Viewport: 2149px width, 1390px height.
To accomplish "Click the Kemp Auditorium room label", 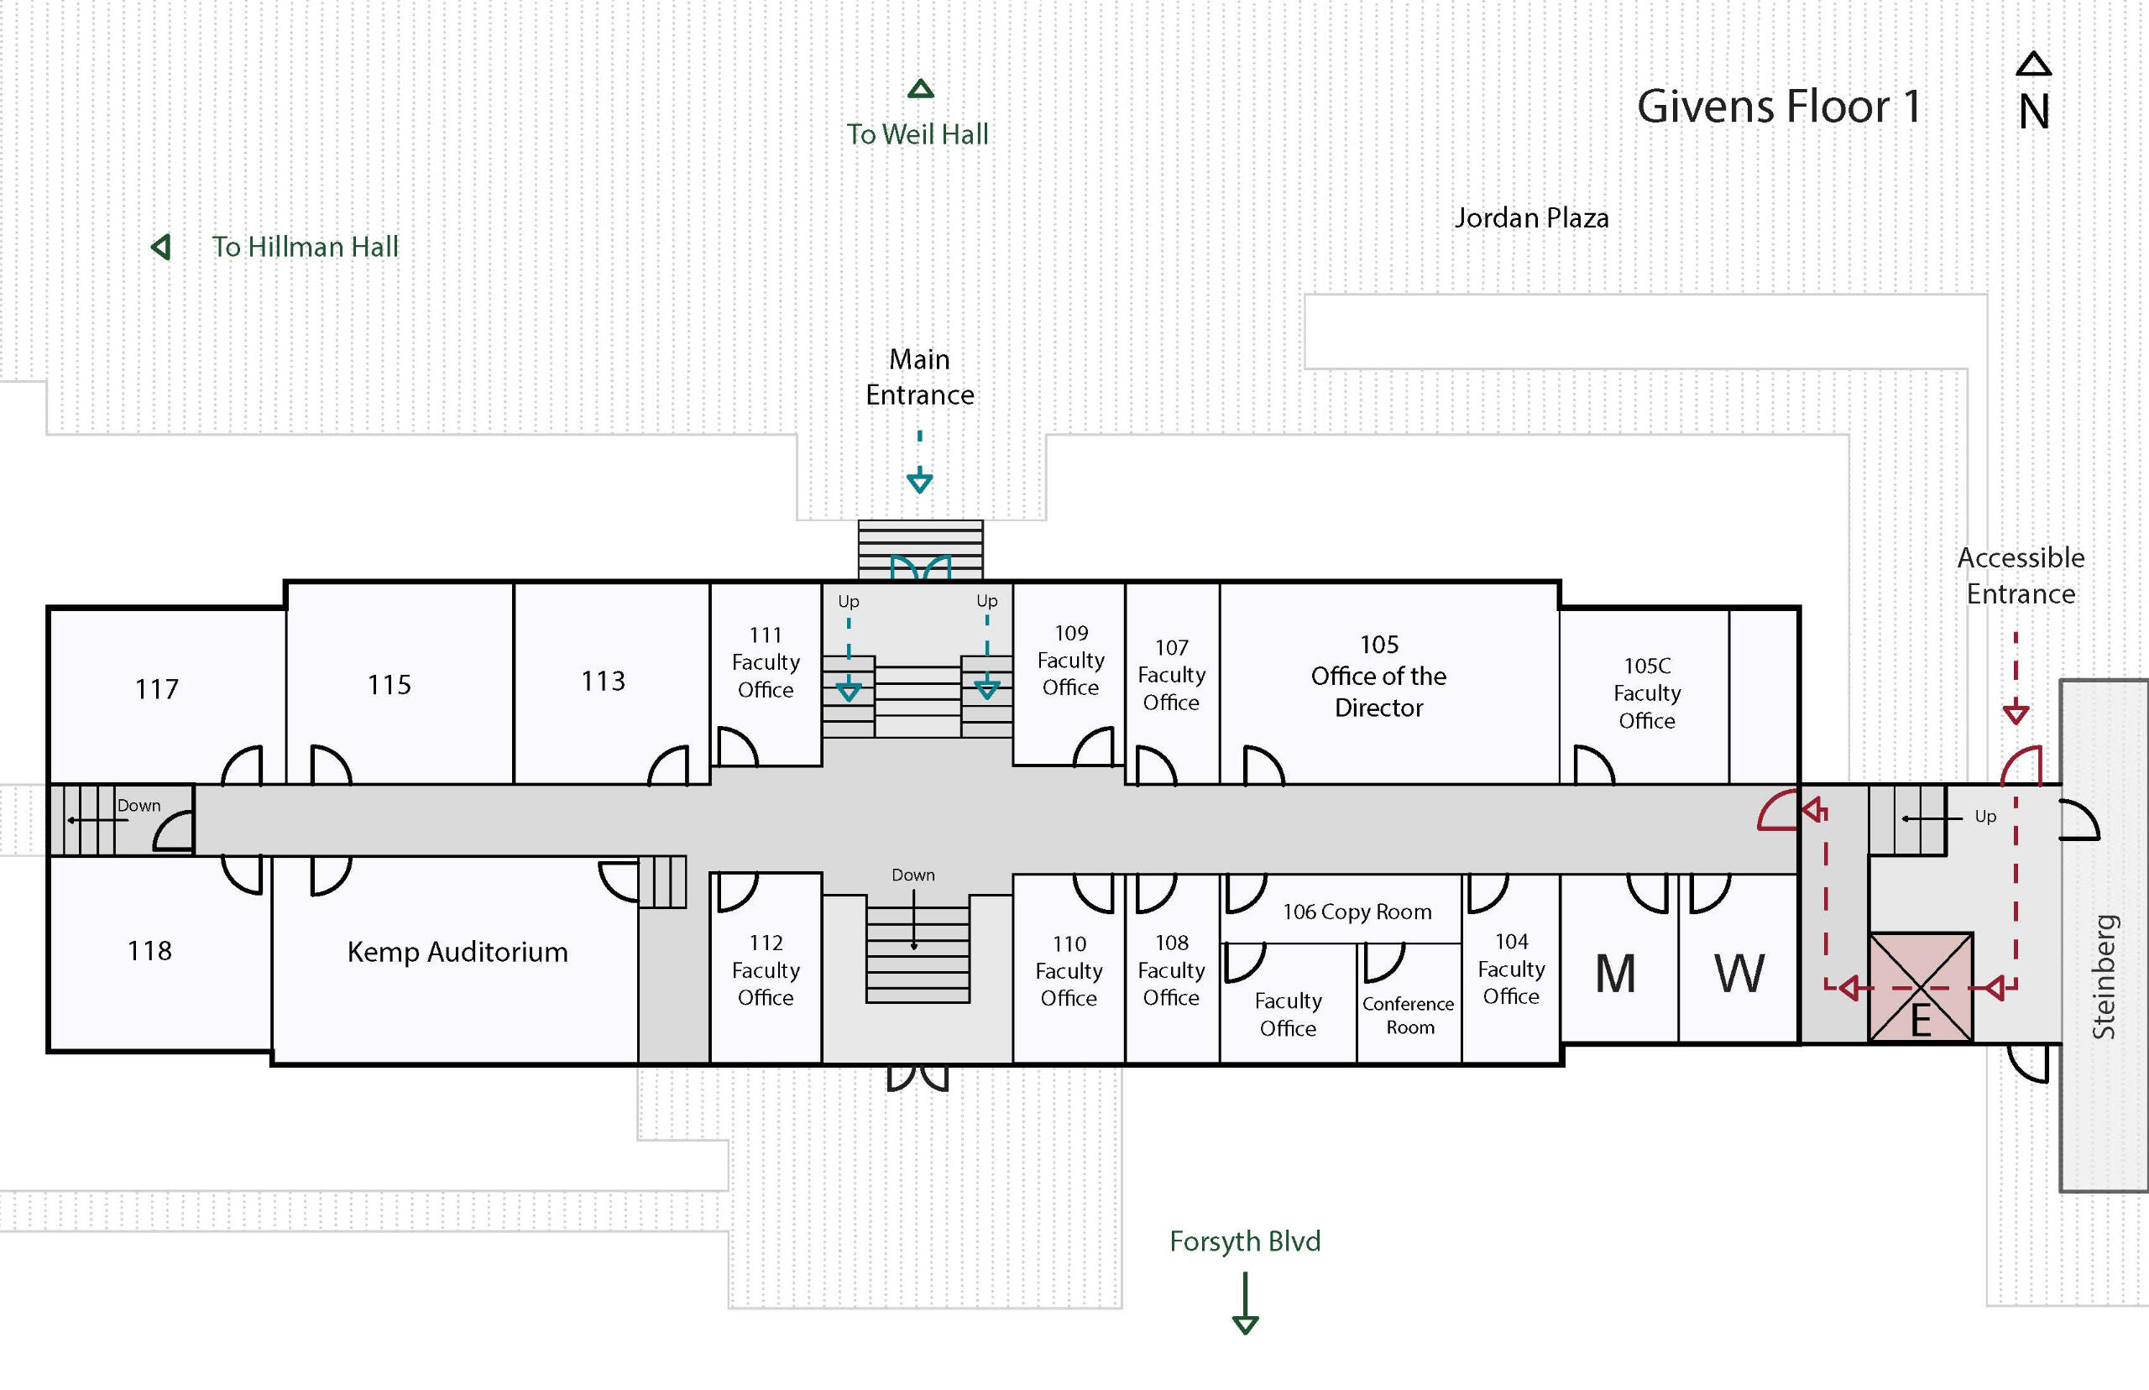I will (x=458, y=952).
